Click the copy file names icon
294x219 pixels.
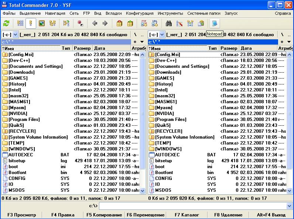point(201,23)
